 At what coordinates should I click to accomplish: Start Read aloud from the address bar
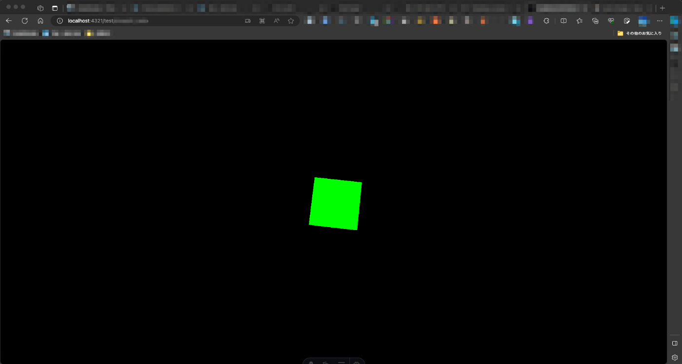tap(277, 21)
